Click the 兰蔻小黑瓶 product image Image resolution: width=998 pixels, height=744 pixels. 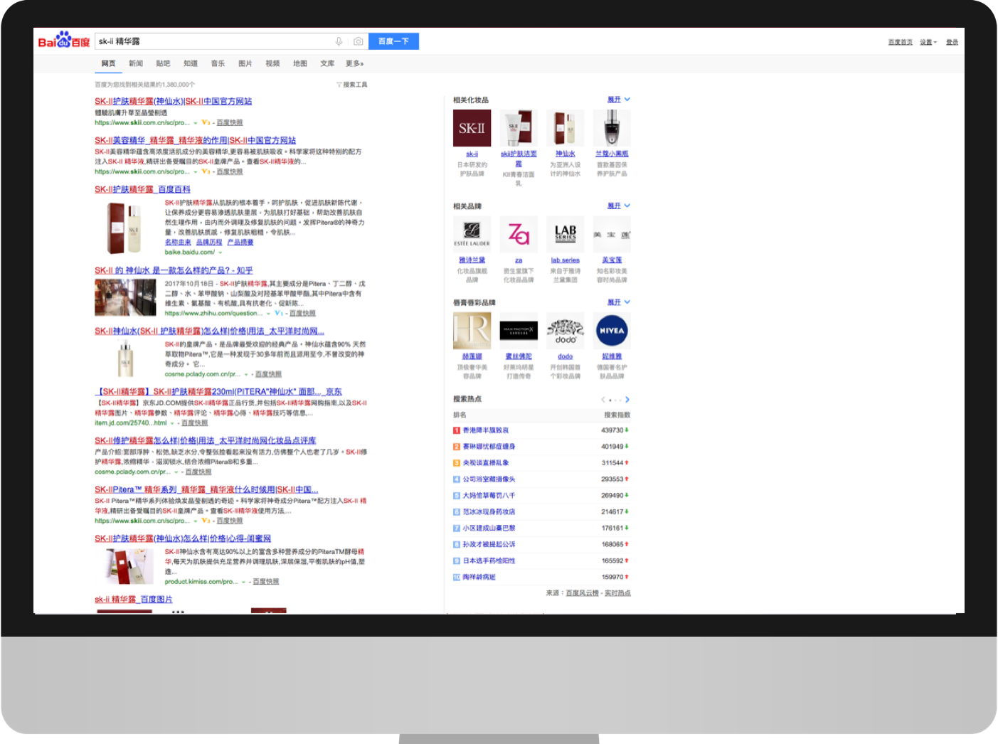click(x=612, y=128)
